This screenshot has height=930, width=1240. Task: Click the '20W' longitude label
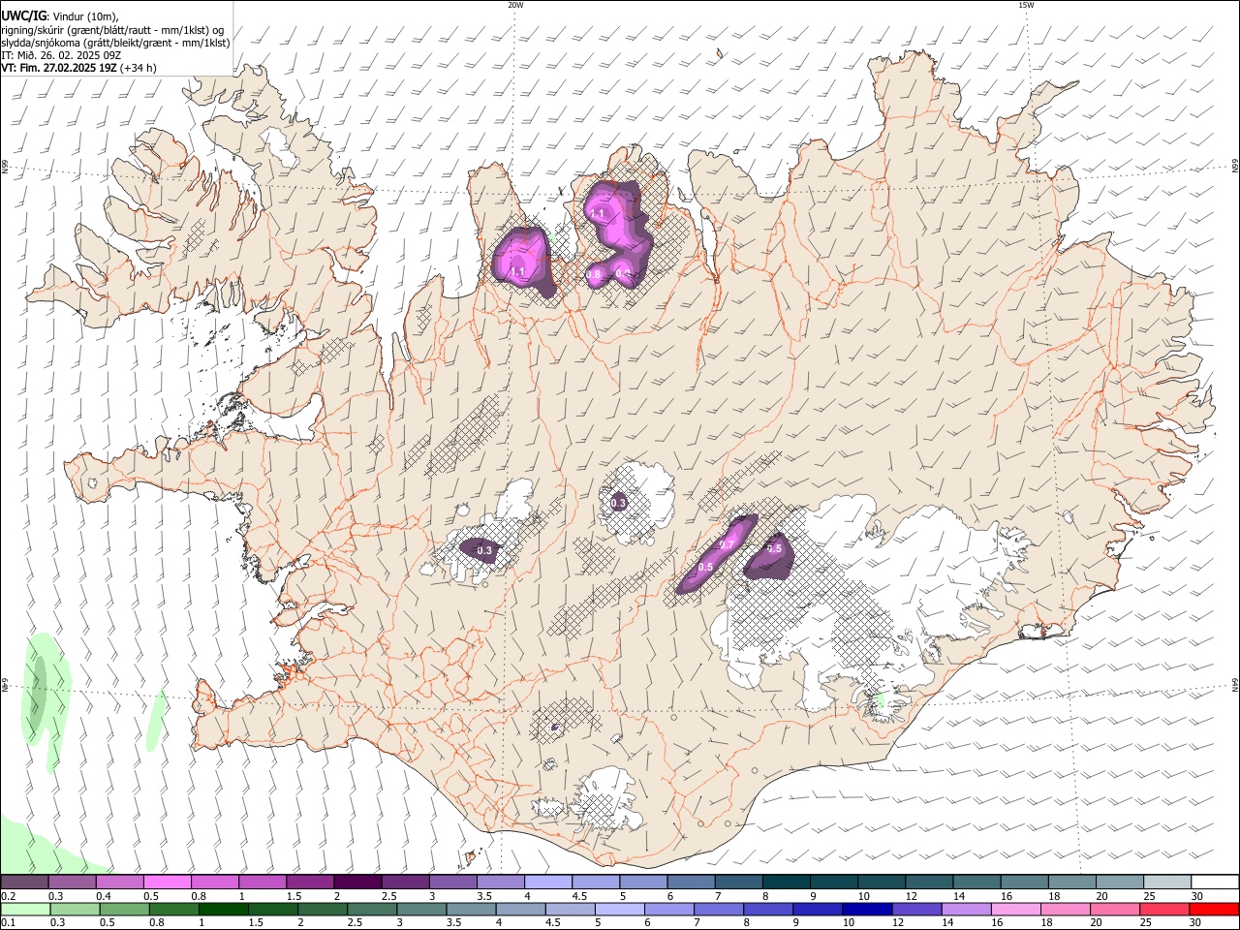[515, 5]
